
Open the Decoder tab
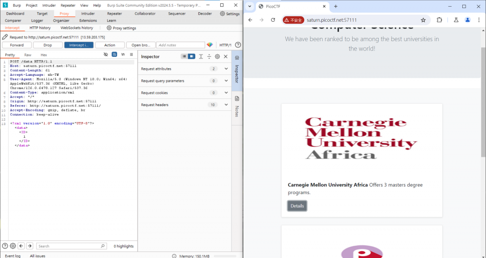(x=205, y=14)
